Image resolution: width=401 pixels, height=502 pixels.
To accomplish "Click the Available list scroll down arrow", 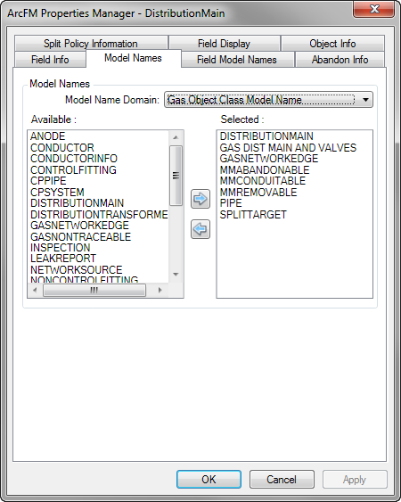I will click(x=176, y=275).
